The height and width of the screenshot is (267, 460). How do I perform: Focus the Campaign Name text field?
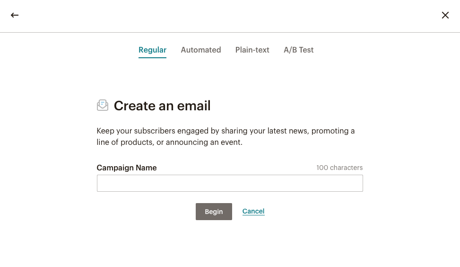pos(230,183)
